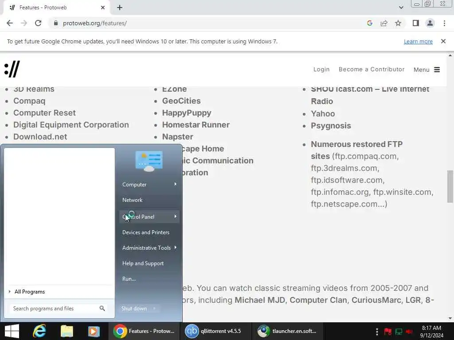Open a new tab with plus button
Viewport: 454px width, 340px height.
click(120, 8)
